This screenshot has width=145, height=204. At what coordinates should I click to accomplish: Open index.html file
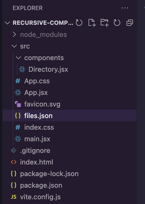pyautogui.click(x=70, y=162)
